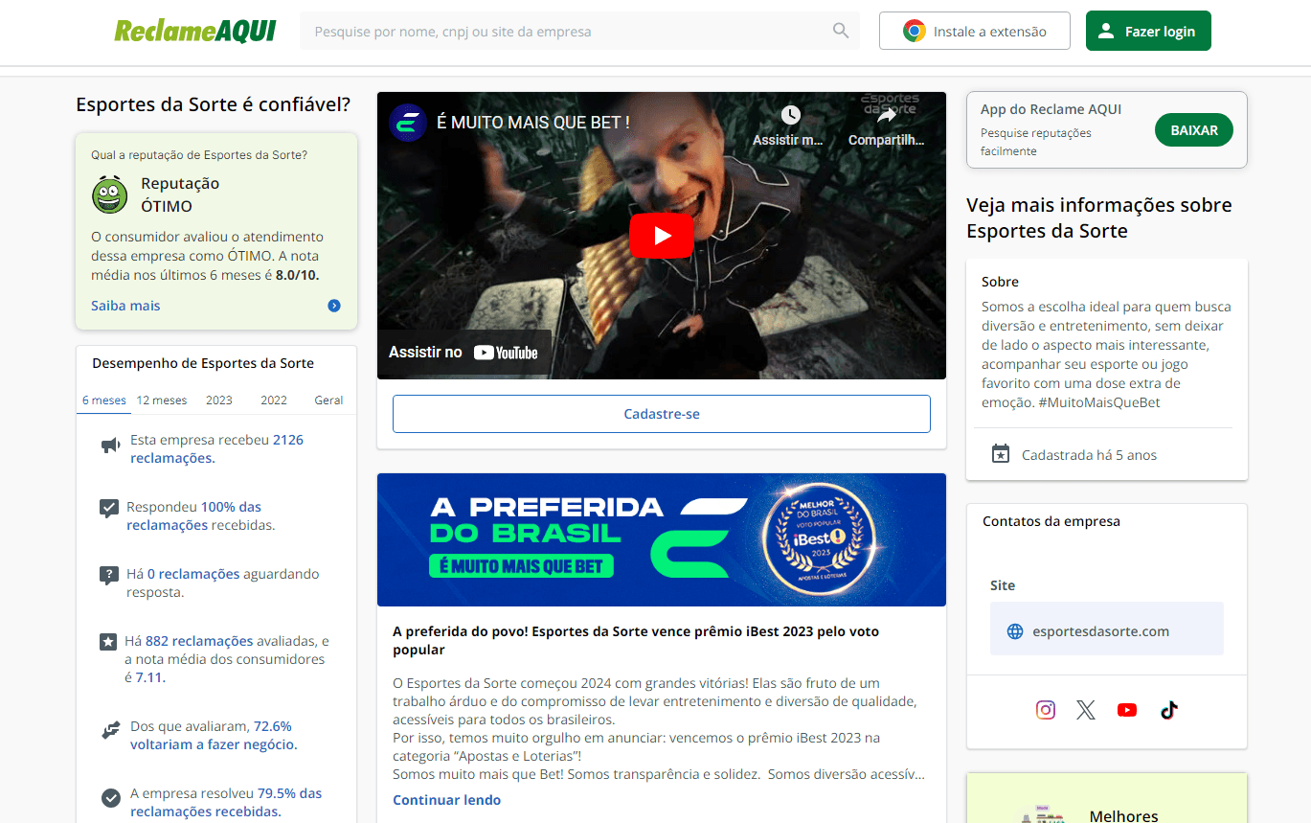Open the company Instagram profile icon
This screenshot has width=1311, height=823.
(1046, 710)
